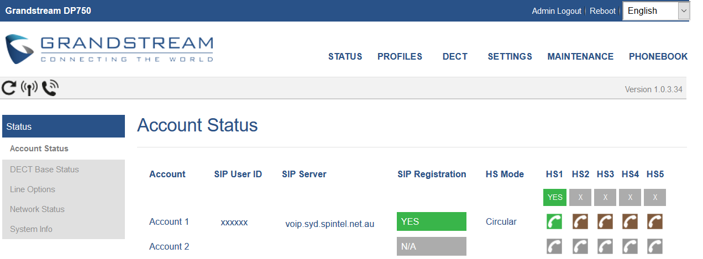
Task: Click the SIP Registration column header
Action: coord(432,174)
